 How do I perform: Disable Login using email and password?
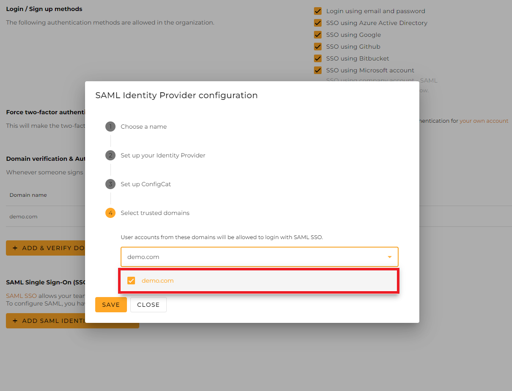318,11
